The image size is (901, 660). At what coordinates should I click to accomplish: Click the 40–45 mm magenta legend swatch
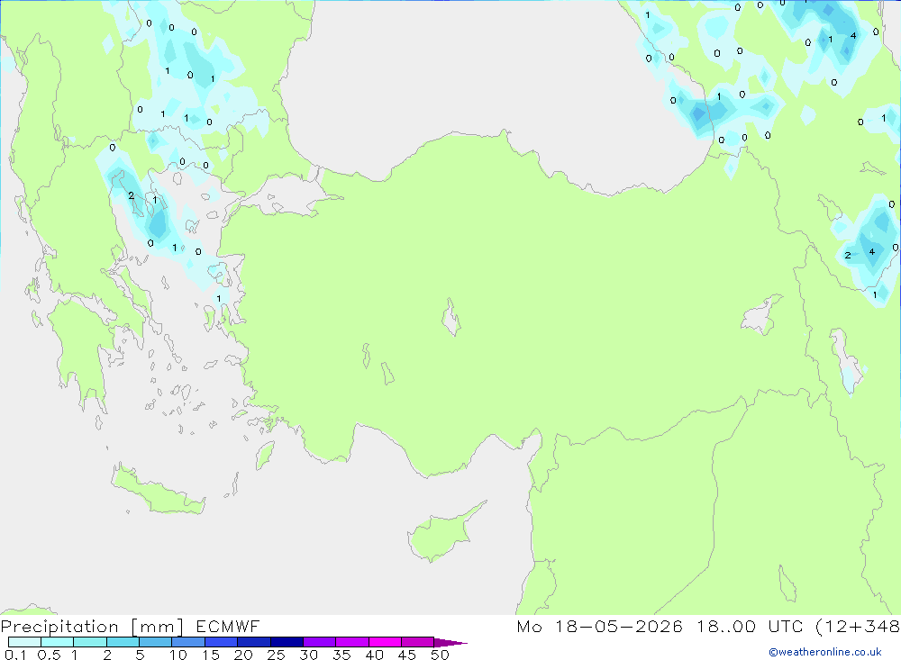pos(385,642)
